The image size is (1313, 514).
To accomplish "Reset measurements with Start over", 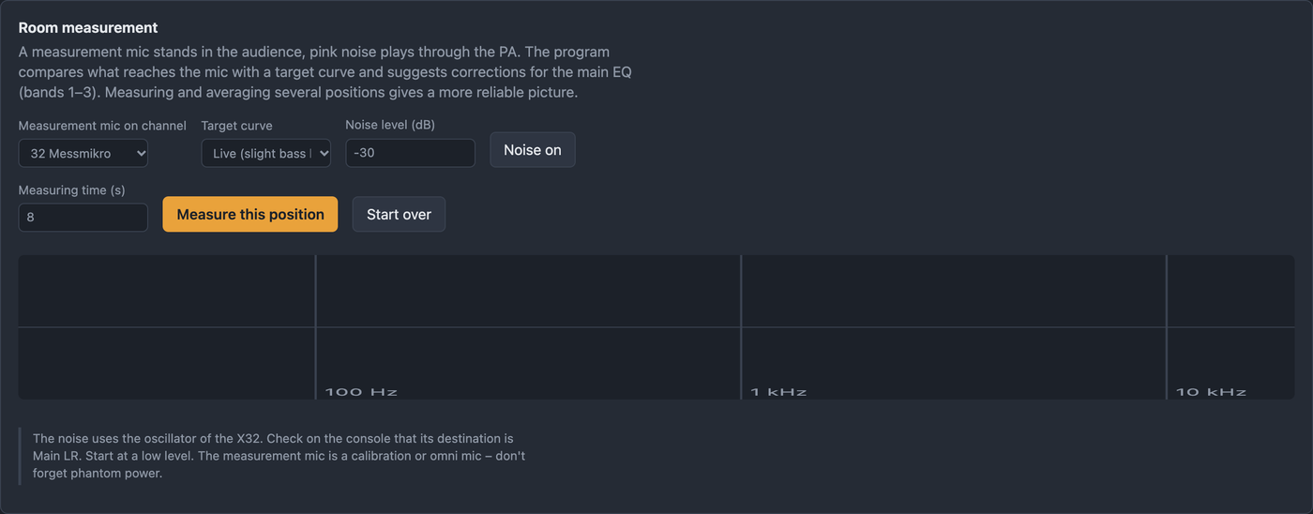I will 399,214.
